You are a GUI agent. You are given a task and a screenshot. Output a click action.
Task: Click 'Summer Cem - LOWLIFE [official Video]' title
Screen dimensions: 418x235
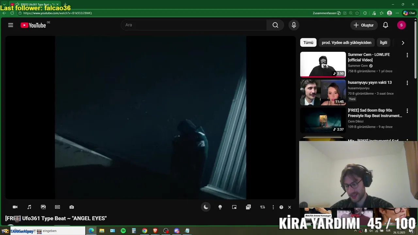(369, 57)
